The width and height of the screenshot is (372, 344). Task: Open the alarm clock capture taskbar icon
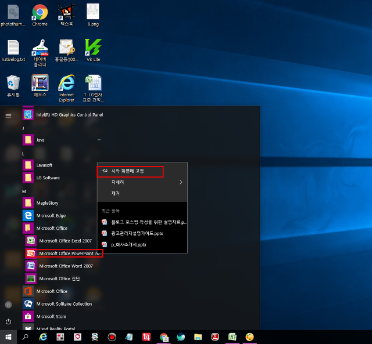[x=95, y=337]
